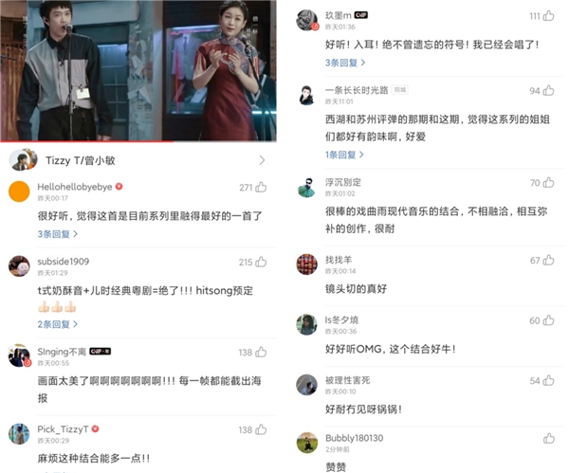The width and height of the screenshot is (569, 473).
Task: Expand 2条回复 under subside1909's comment
Action: click(57, 324)
